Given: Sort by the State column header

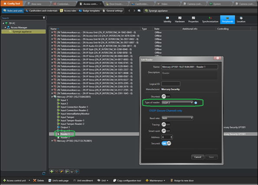Looking at the screenshot, I should coord(157,29).
